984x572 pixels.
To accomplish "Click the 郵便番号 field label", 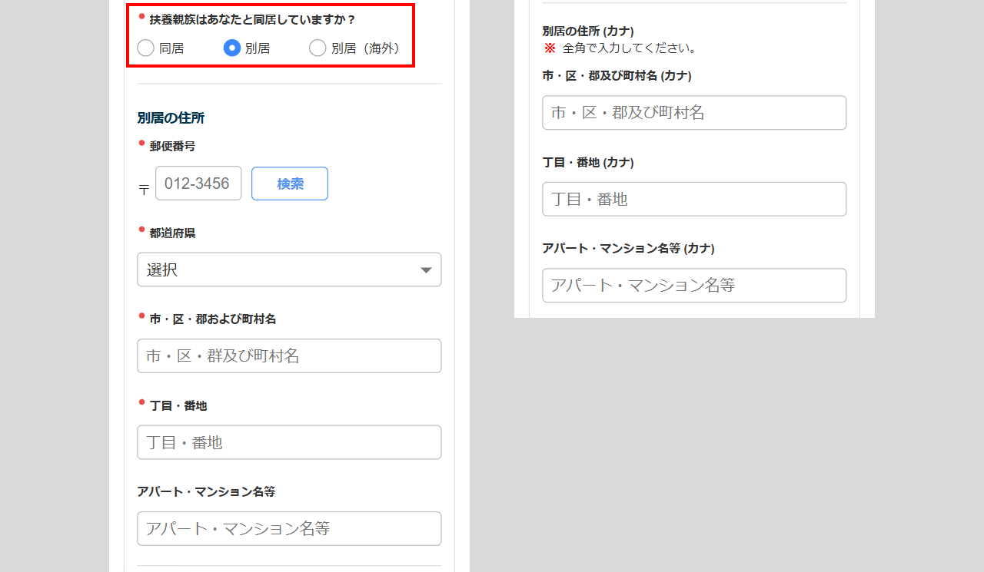I will (x=172, y=146).
